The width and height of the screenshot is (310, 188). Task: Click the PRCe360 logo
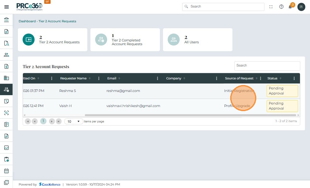pyautogui.click(x=29, y=7)
